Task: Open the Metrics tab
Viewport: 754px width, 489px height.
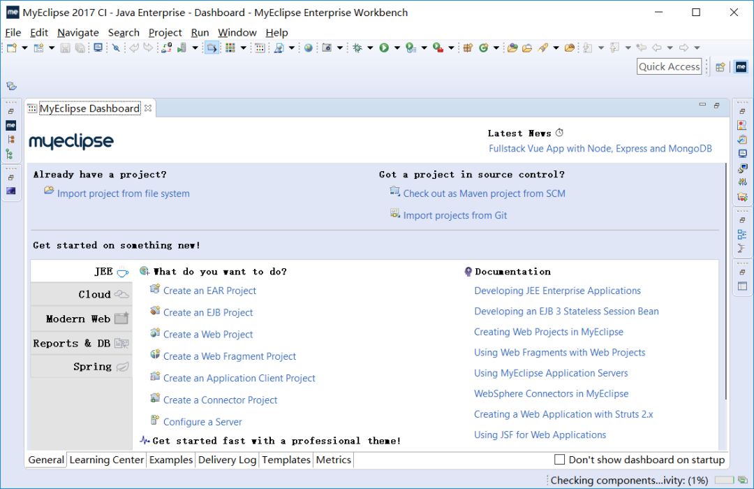Action: 333,460
